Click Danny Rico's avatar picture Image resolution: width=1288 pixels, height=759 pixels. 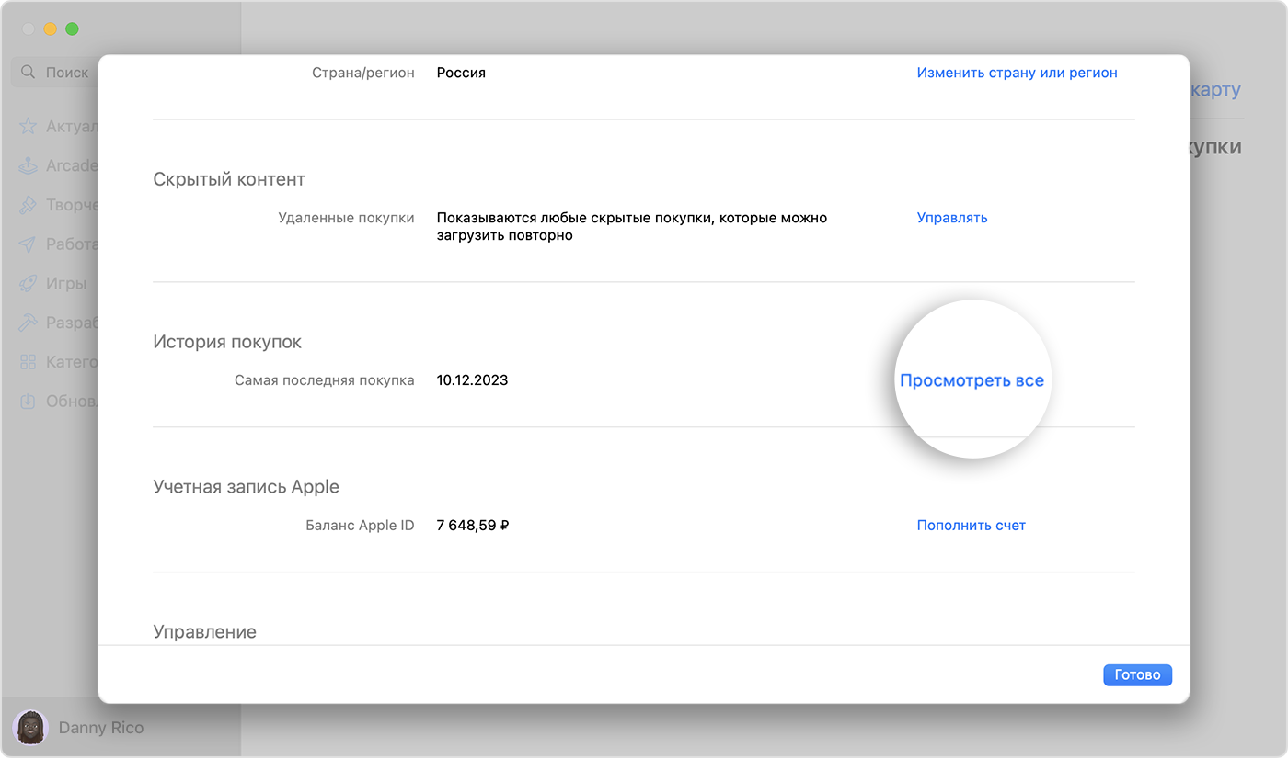31,728
